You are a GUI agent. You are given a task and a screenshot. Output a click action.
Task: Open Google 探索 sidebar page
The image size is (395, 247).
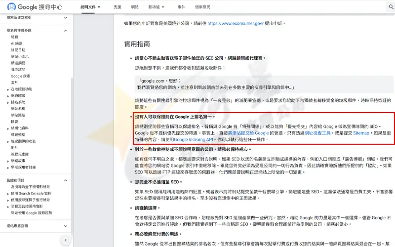point(20,76)
